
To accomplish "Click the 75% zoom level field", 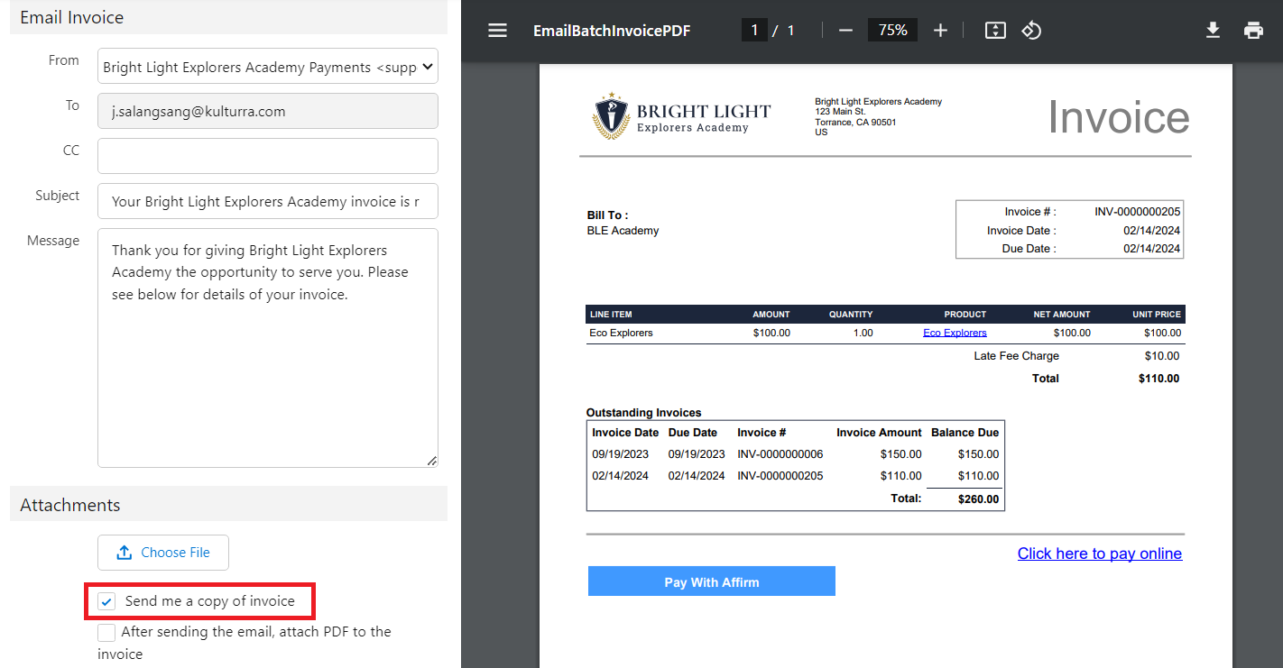I will coord(892,31).
